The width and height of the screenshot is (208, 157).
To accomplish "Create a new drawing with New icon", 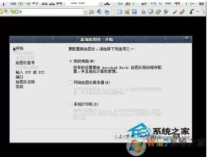I will [120, 12].
